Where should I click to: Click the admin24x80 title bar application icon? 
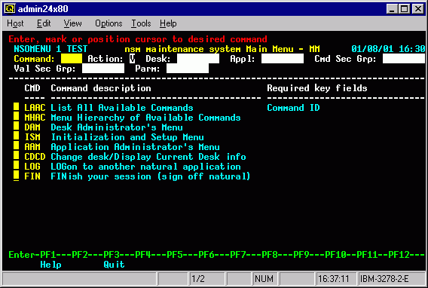click(10, 9)
